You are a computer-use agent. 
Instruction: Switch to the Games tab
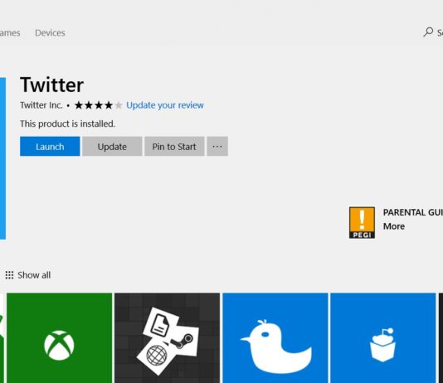(x=10, y=32)
